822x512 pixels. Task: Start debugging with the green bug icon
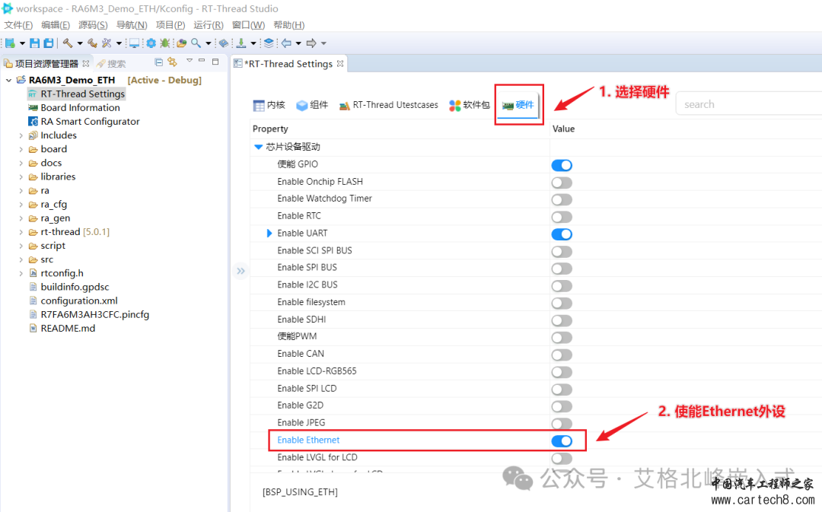click(164, 43)
